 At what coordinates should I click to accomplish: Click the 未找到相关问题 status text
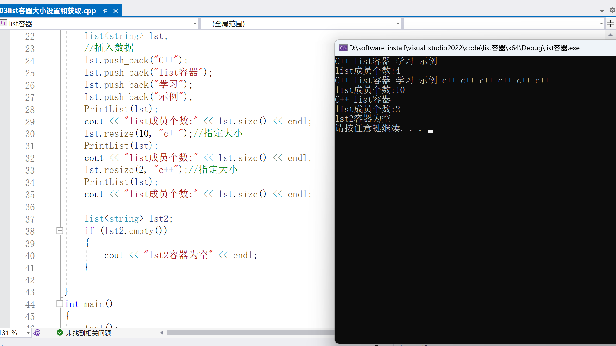(x=88, y=333)
